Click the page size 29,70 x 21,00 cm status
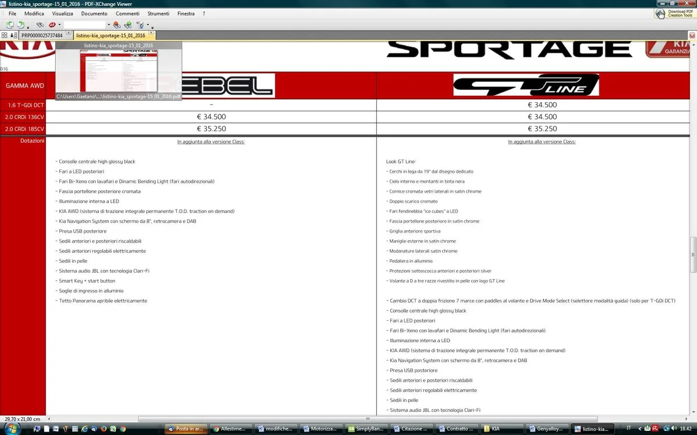Screen dimensions: 697x435 [22, 419]
